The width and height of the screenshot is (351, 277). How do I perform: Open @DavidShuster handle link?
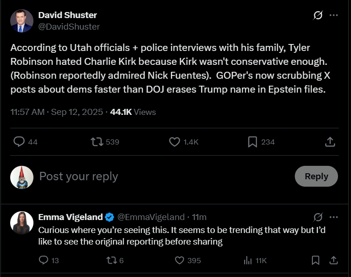click(69, 27)
